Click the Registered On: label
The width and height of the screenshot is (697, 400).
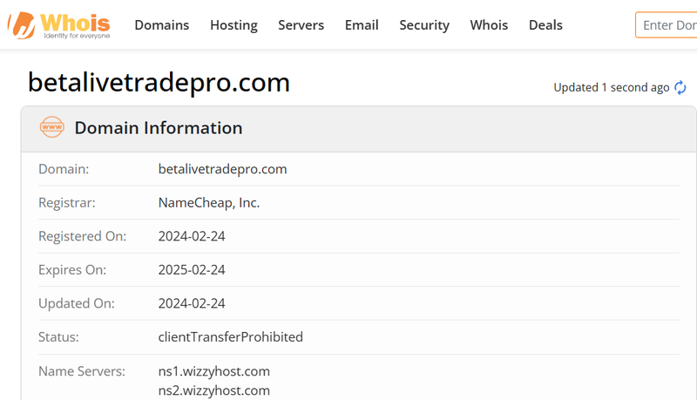[82, 236]
